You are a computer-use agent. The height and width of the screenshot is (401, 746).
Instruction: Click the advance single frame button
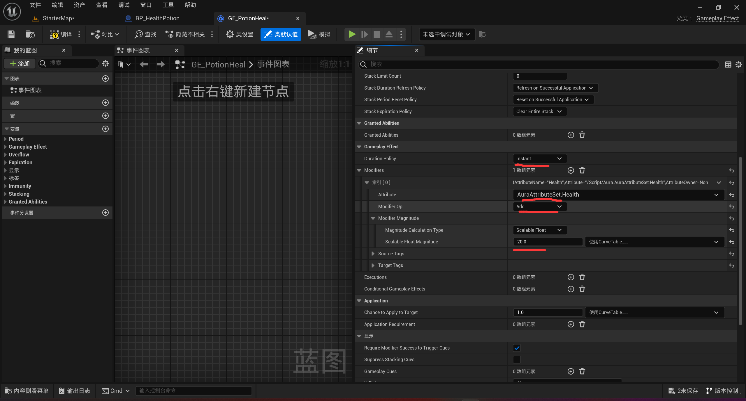(x=364, y=34)
